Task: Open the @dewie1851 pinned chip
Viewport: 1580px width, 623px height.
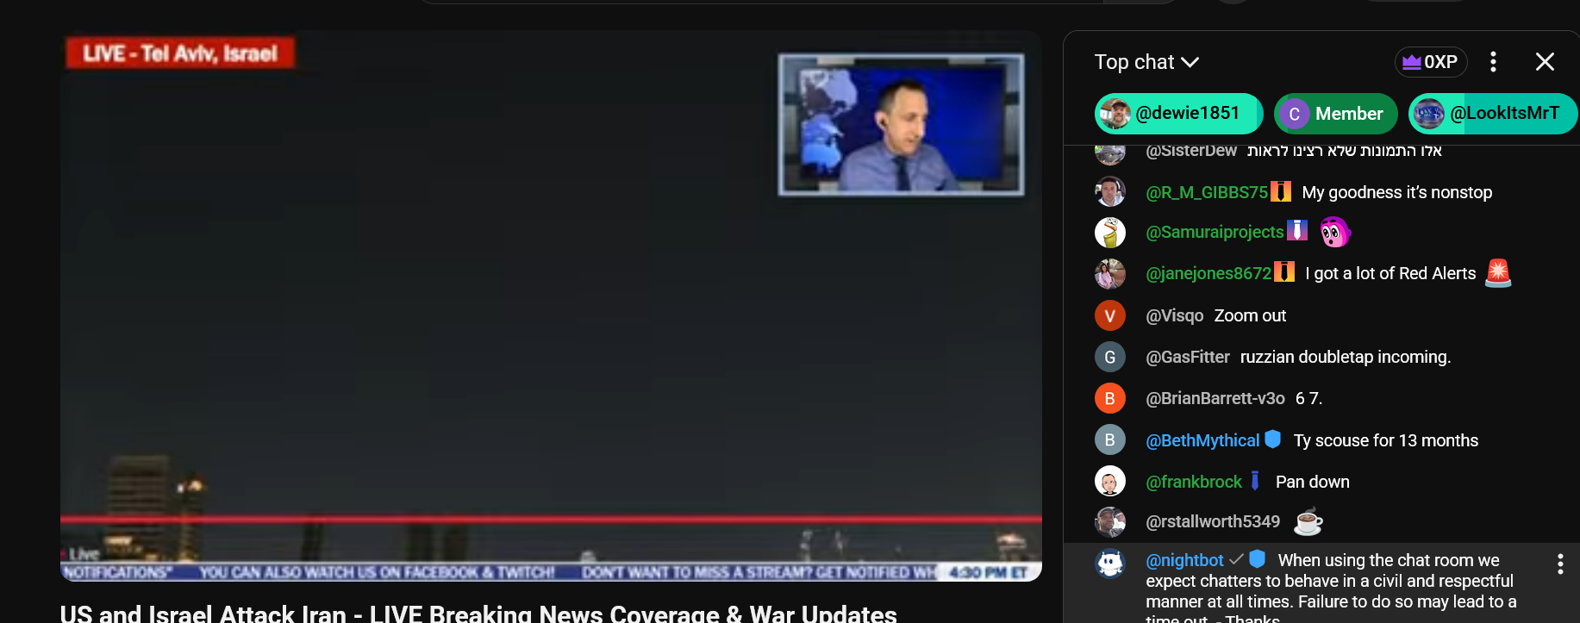Action: pos(1178,114)
